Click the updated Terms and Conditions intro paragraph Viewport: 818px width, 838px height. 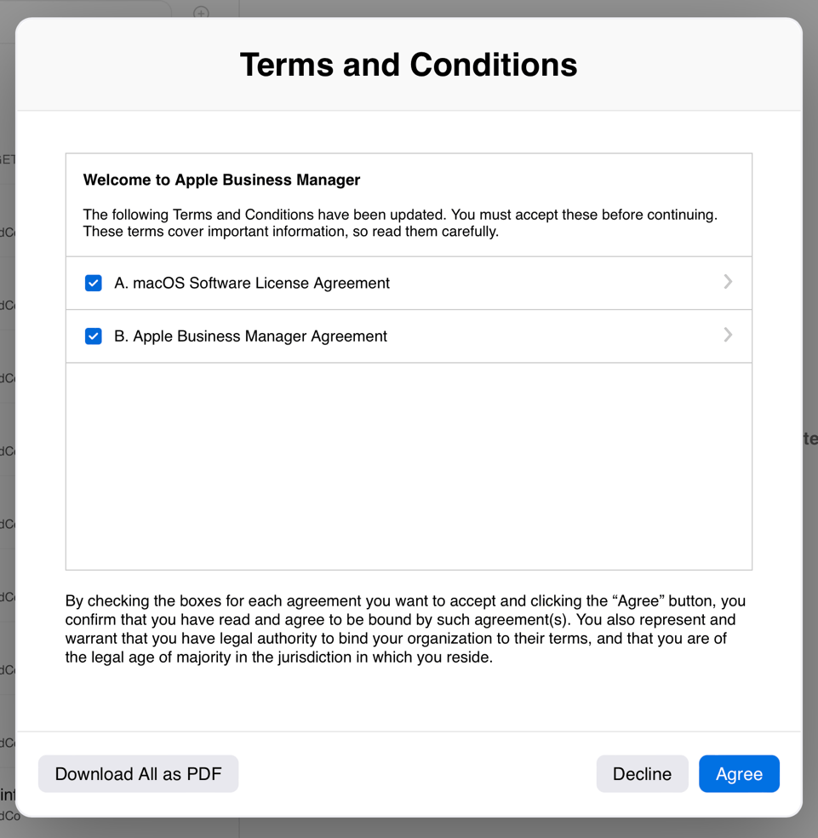400,223
